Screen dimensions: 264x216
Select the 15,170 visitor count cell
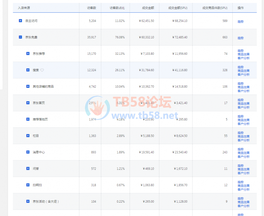92,54
